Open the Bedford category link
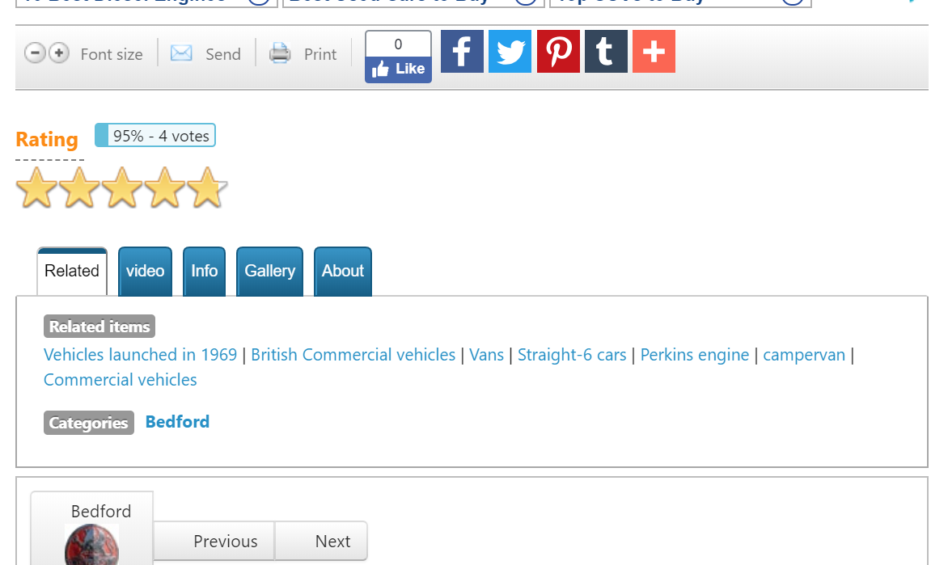The height and width of the screenshot is (565, 948). coord(178,422)
